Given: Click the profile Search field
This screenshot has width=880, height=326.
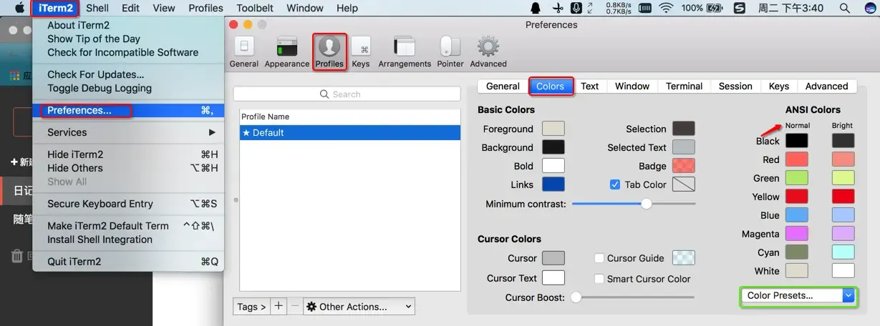Looking at the screenshot, I should coord(347,94).
